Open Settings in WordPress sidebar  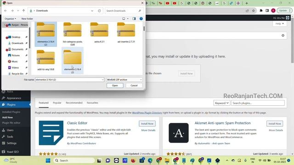pos(11,143)
